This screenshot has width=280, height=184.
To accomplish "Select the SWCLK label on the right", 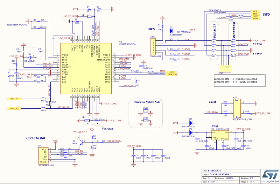I will pos(257,44).
